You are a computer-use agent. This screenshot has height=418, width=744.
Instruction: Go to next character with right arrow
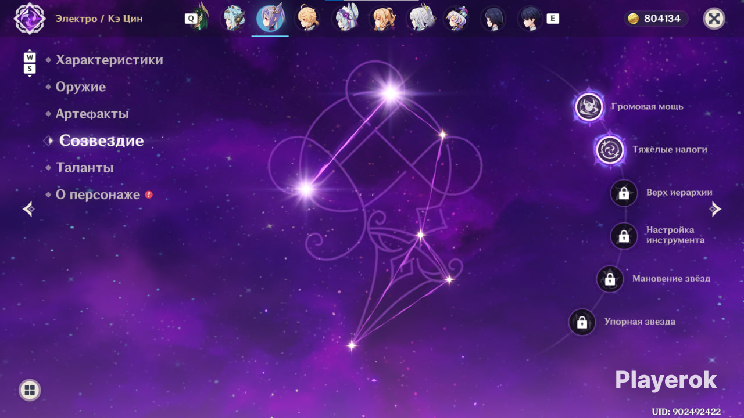point(716,209)
